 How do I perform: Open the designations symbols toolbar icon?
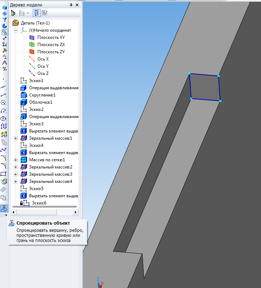pyautogui.click(x=4, y=44)
